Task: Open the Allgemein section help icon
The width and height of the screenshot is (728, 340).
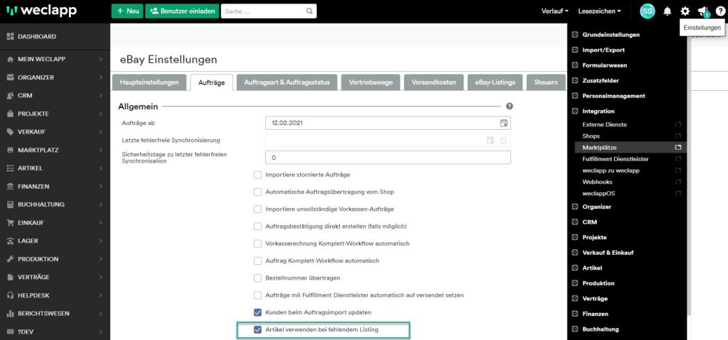Action: point(509,106)
